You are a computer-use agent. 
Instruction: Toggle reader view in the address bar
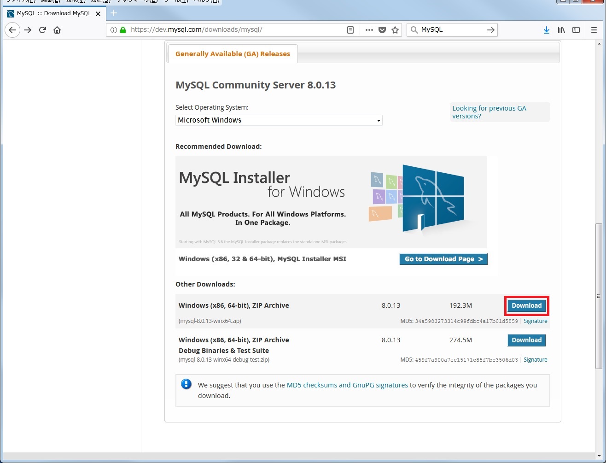click(350, 30)
